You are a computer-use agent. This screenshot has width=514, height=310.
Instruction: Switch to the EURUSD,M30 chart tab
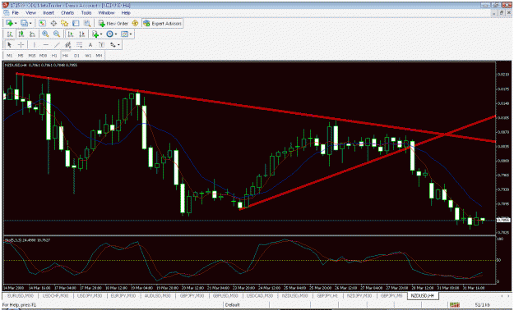click(21, 295)
